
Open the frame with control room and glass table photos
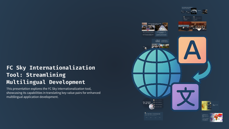click(x=155, y=29)
